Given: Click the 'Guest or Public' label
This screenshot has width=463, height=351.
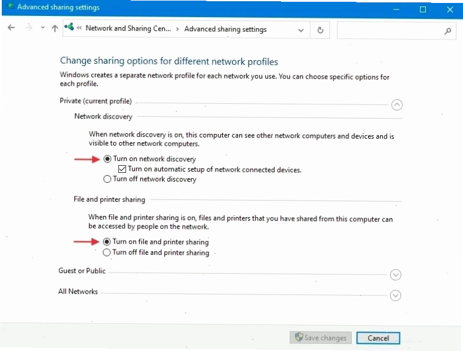Looking at the screenshot, I should click(x=82, y=271).
